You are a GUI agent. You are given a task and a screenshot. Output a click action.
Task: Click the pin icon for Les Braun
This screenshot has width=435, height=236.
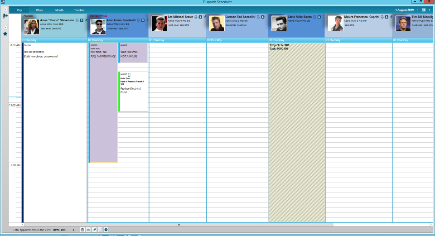click(x=205, y=17)
